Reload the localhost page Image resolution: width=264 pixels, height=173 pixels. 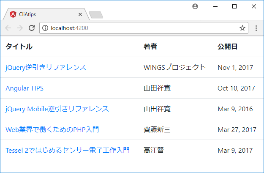pos(32,28)
